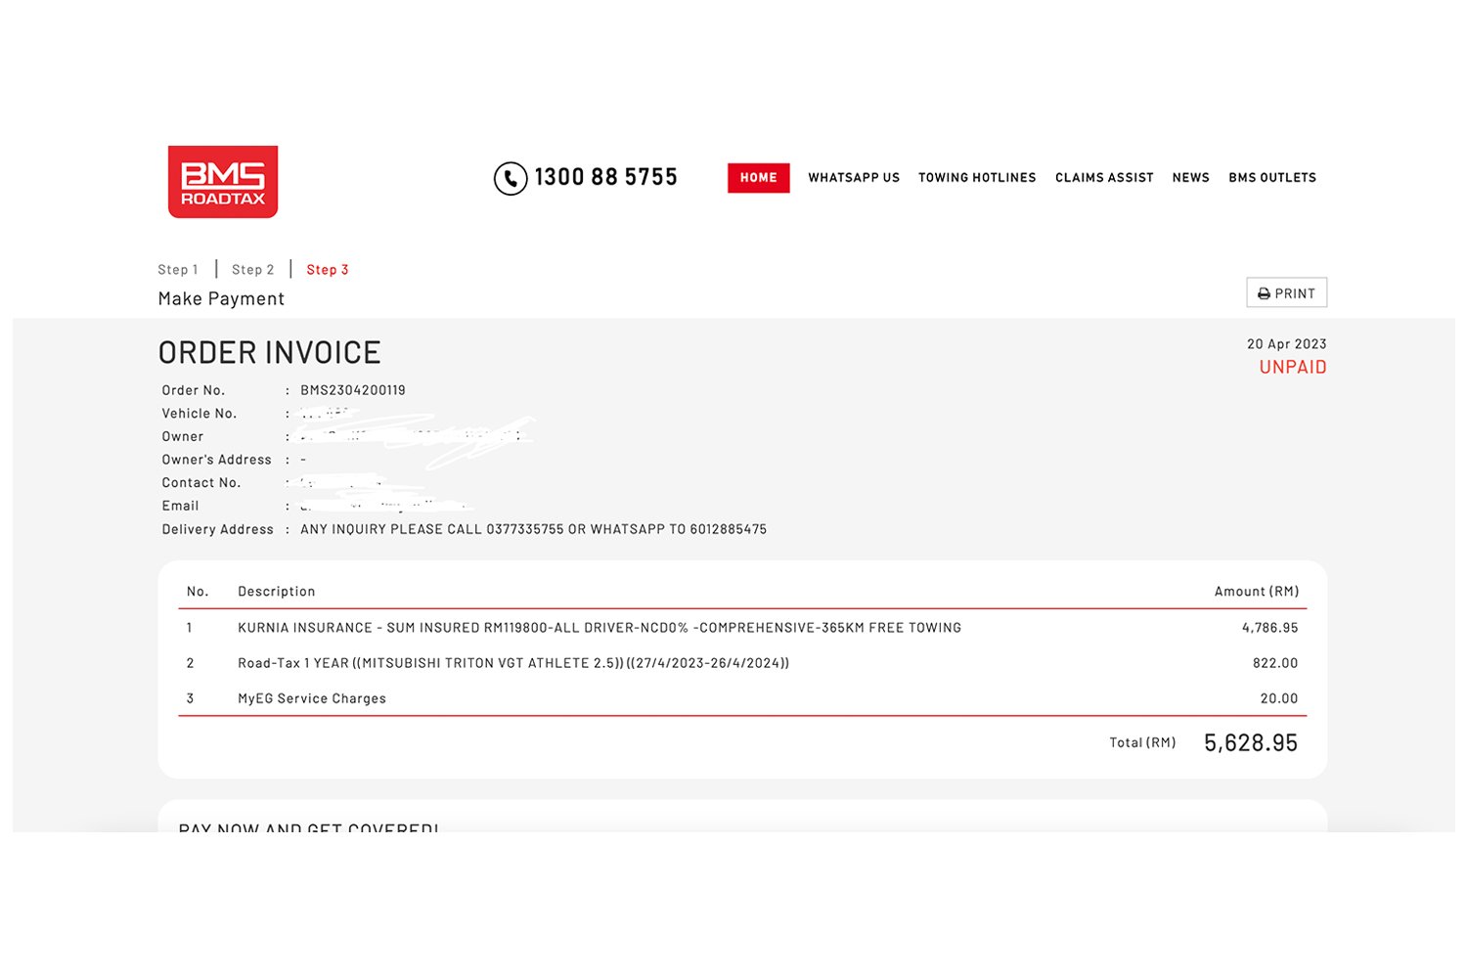
Task: Open the TOWING HOTLINES page
Action: coord(976,178)
